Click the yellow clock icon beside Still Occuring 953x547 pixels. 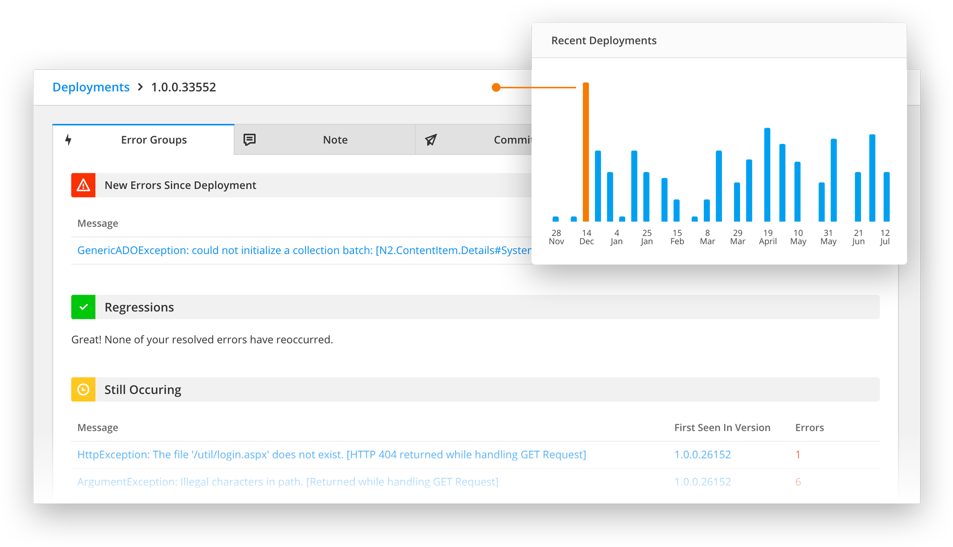(x=83, y=390)
